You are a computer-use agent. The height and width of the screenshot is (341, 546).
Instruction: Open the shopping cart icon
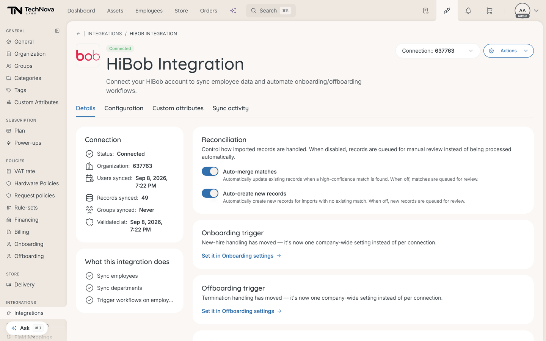(x=490, y=11)
